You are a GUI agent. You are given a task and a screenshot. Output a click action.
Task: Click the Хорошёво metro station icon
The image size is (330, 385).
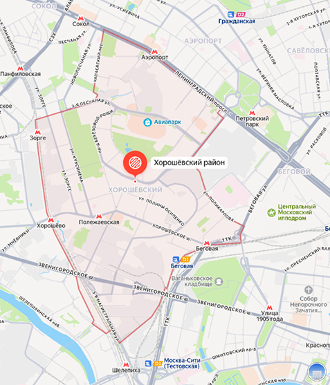tap(51, 220)
